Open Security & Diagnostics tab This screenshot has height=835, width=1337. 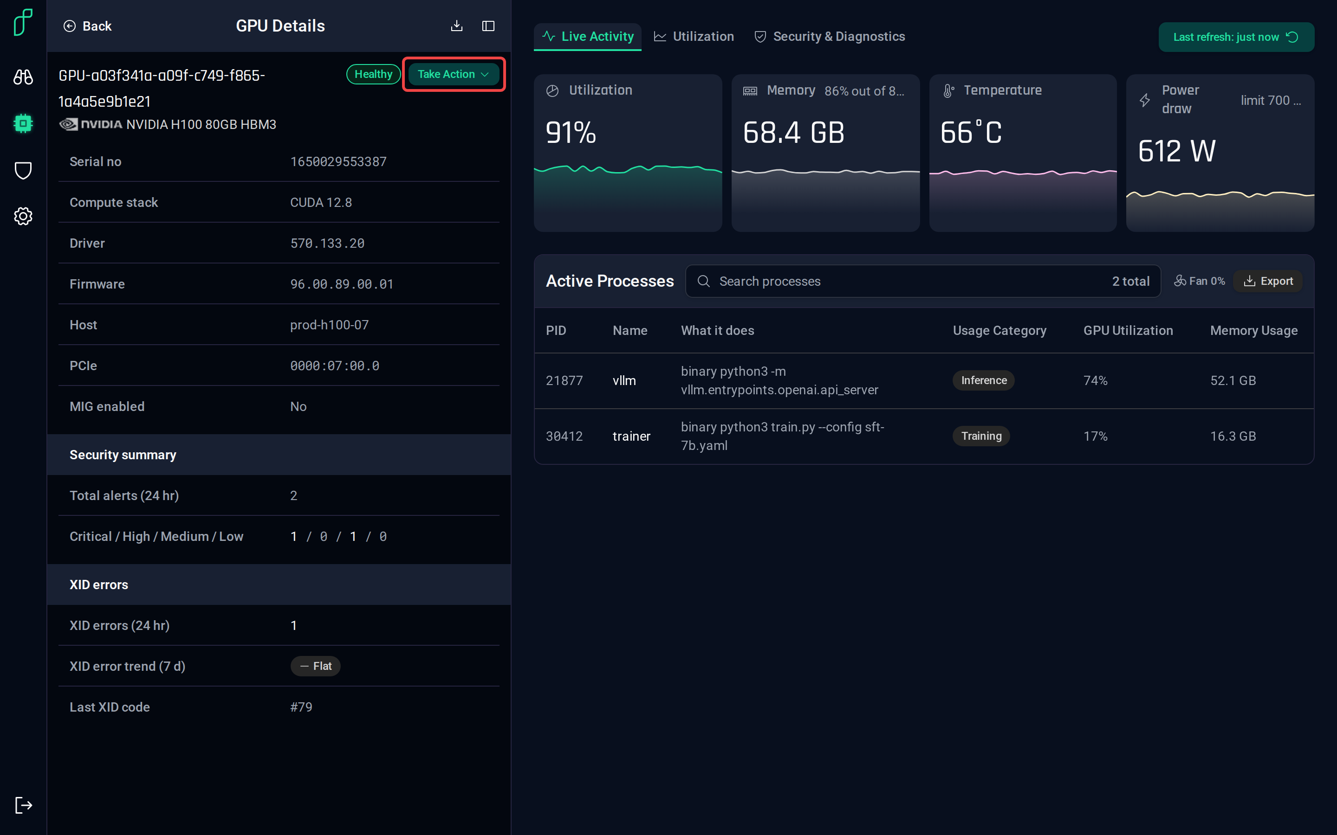(829, 37)
